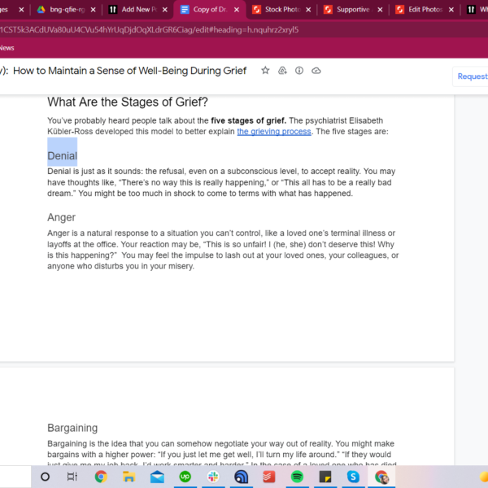The image size is (488, 488).
Task: Close the Edit Photos tab
Action: pos(451,10)
